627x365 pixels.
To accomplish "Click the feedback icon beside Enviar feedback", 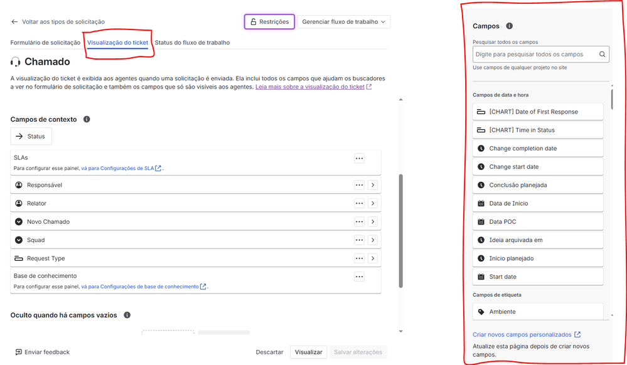I will click(18, 352).
